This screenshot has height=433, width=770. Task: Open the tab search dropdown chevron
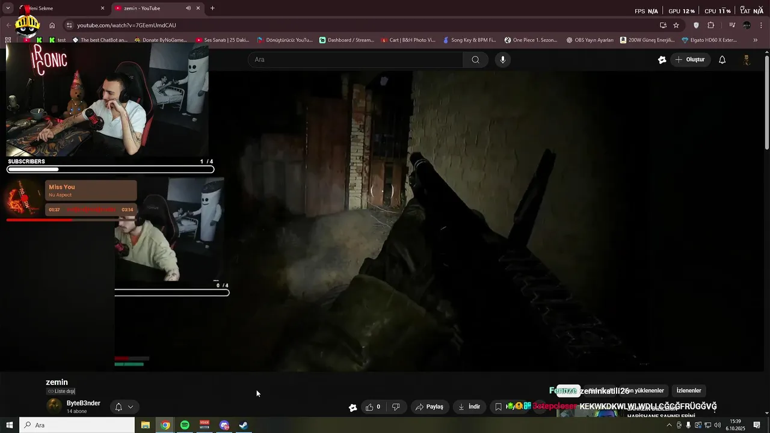pyautogui.click(x=8, y=8)
